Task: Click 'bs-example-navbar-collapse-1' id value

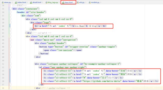Action: [102, 64]
